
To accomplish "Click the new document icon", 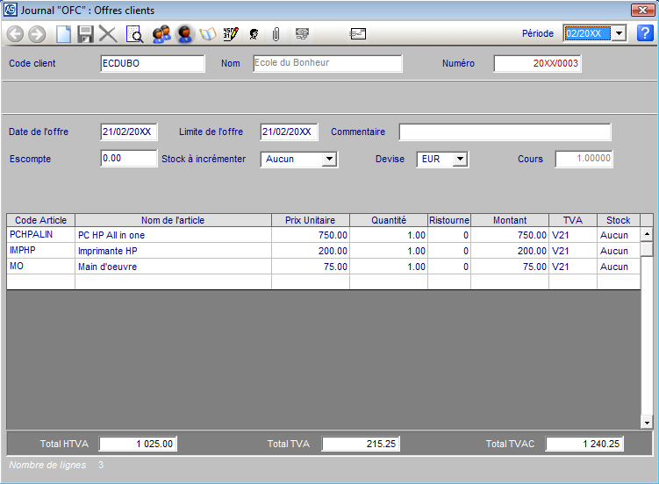I will 63,34.
